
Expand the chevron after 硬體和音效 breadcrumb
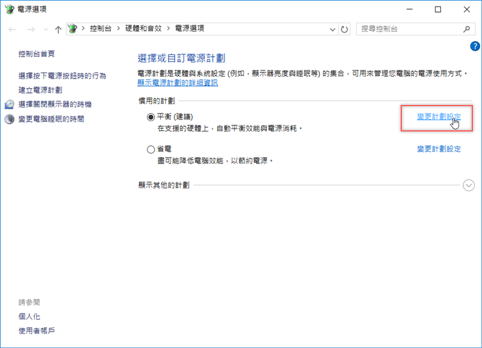point(168,28)
